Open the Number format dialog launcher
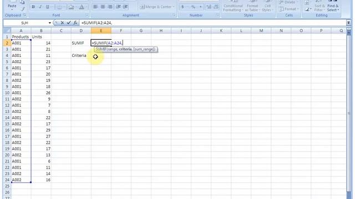The height and width of the screenshot is (199, 355). tap(217, 15)
